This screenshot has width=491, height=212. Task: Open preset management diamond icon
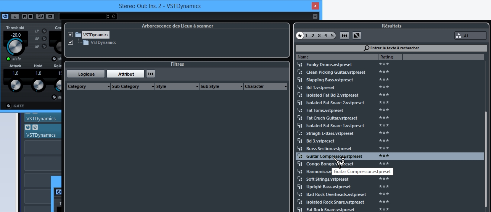pos(114,16)
